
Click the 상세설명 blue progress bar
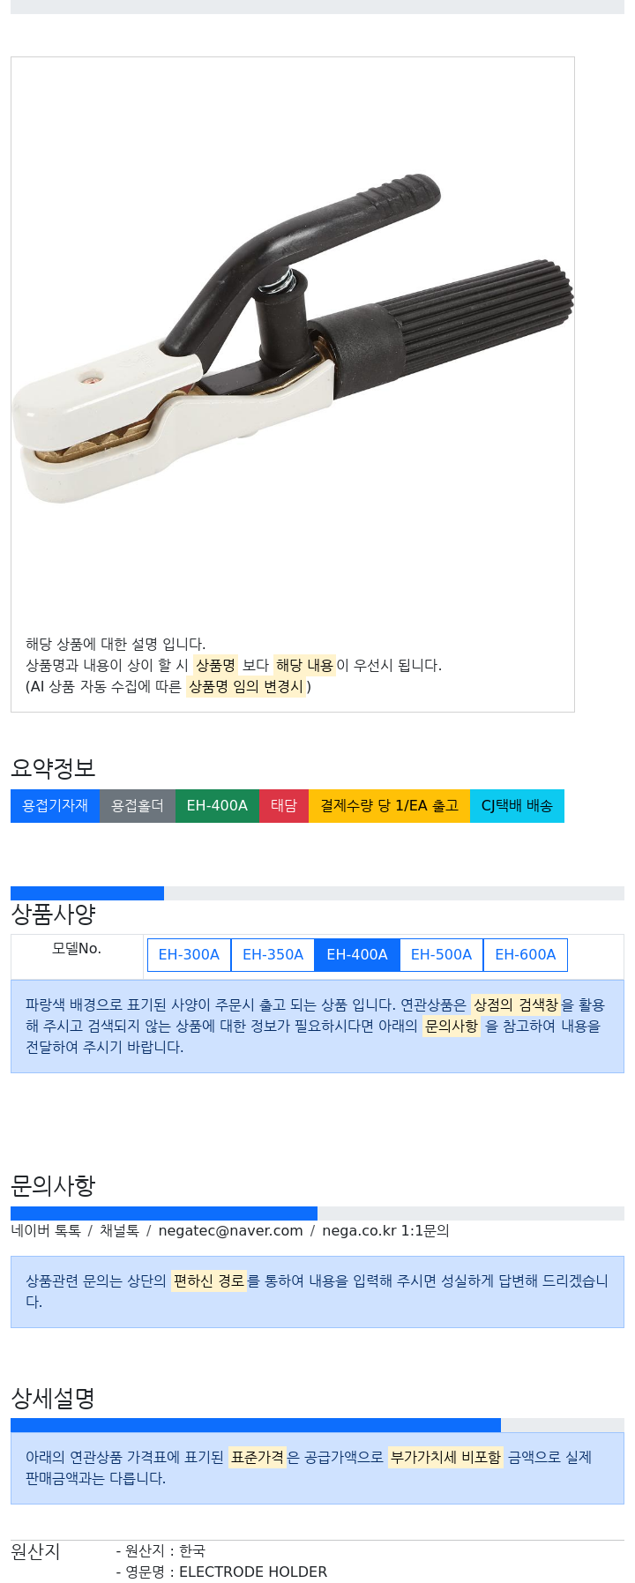click(256, 1425)
